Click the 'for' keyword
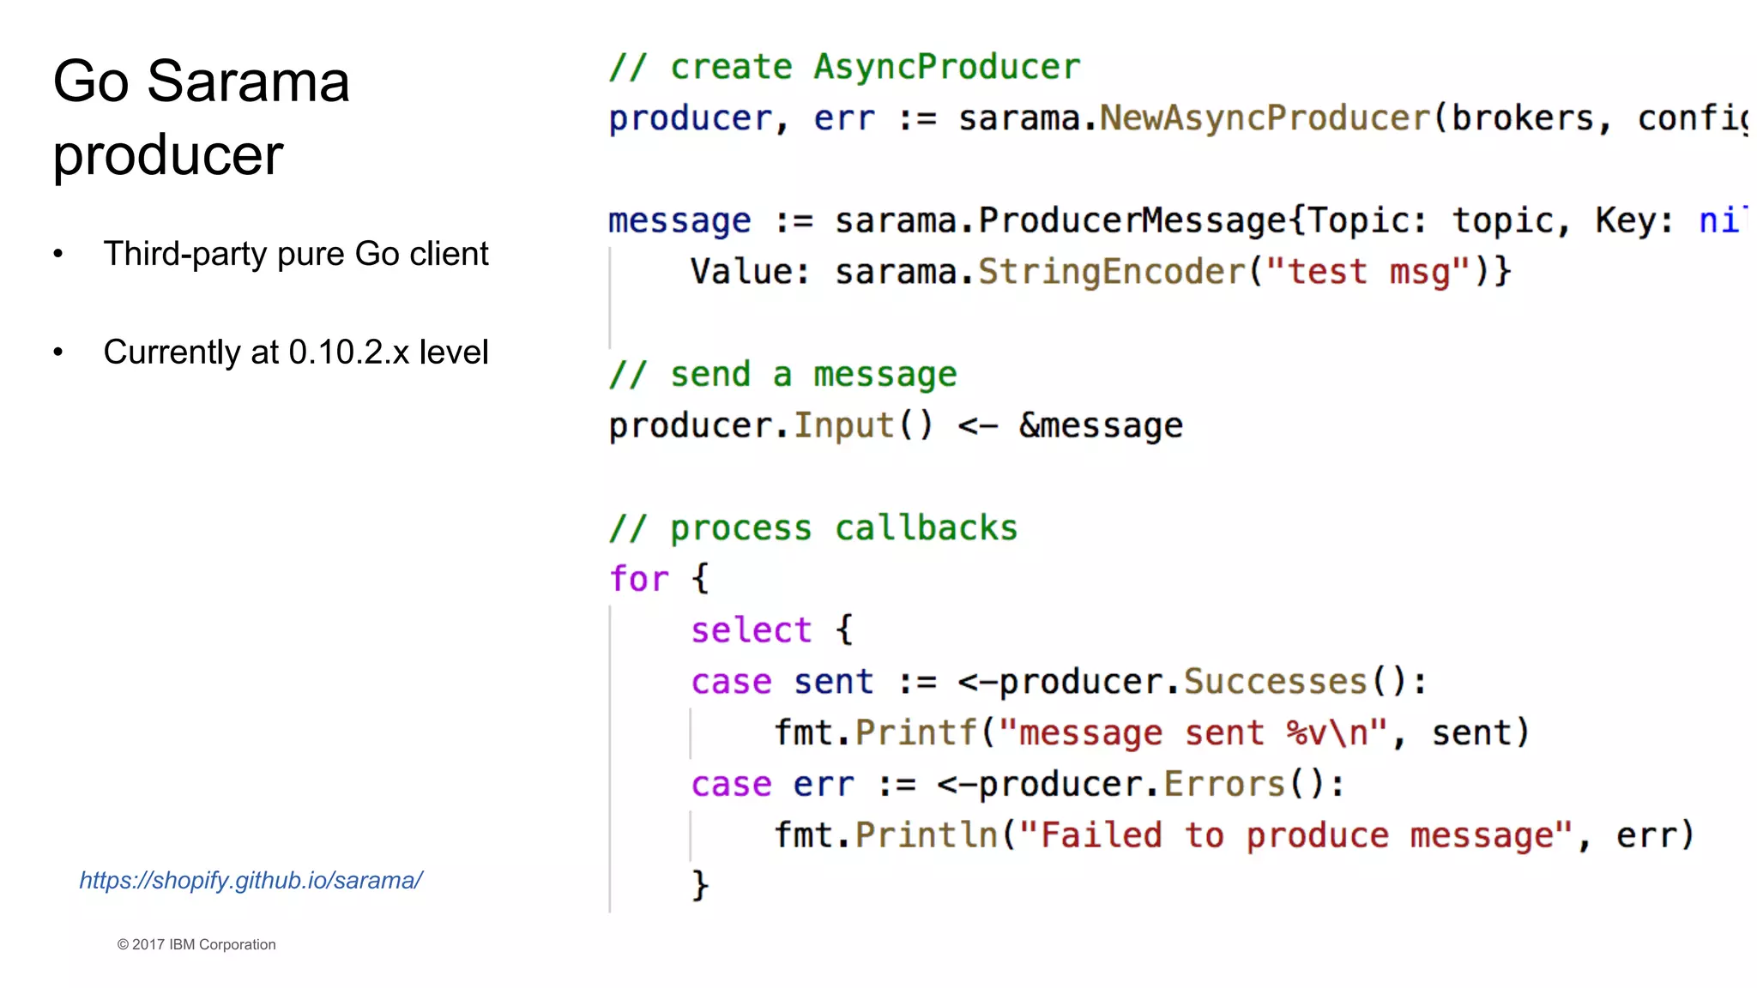 (x=638, y=579)
